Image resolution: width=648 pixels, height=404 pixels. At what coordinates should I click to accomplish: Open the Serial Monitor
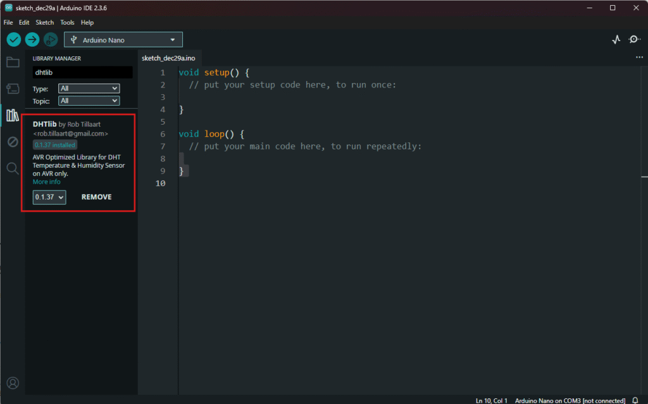pos(634,40)
